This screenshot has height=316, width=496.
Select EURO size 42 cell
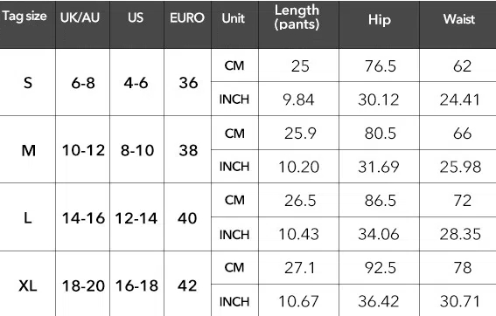click(x=187, y=284)
